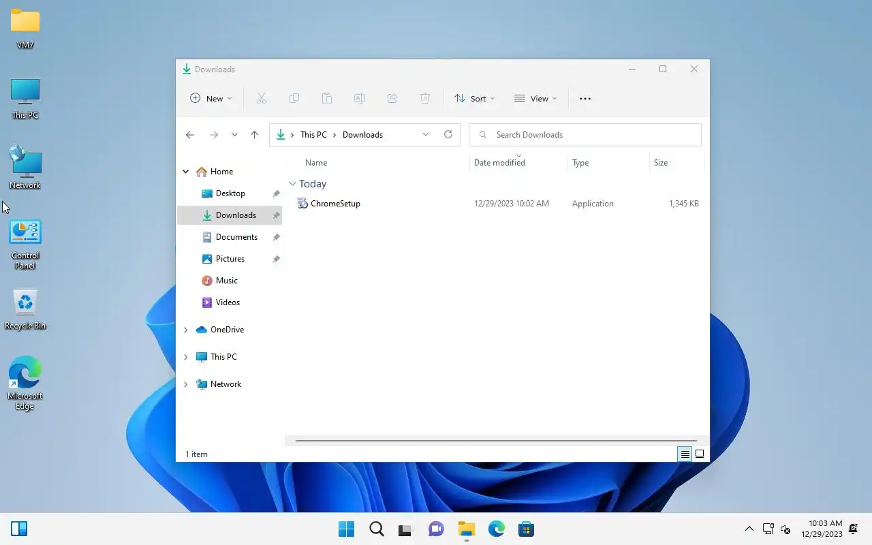Open Task View on taskbar
The image size is (872, 545).
(406, 529)
